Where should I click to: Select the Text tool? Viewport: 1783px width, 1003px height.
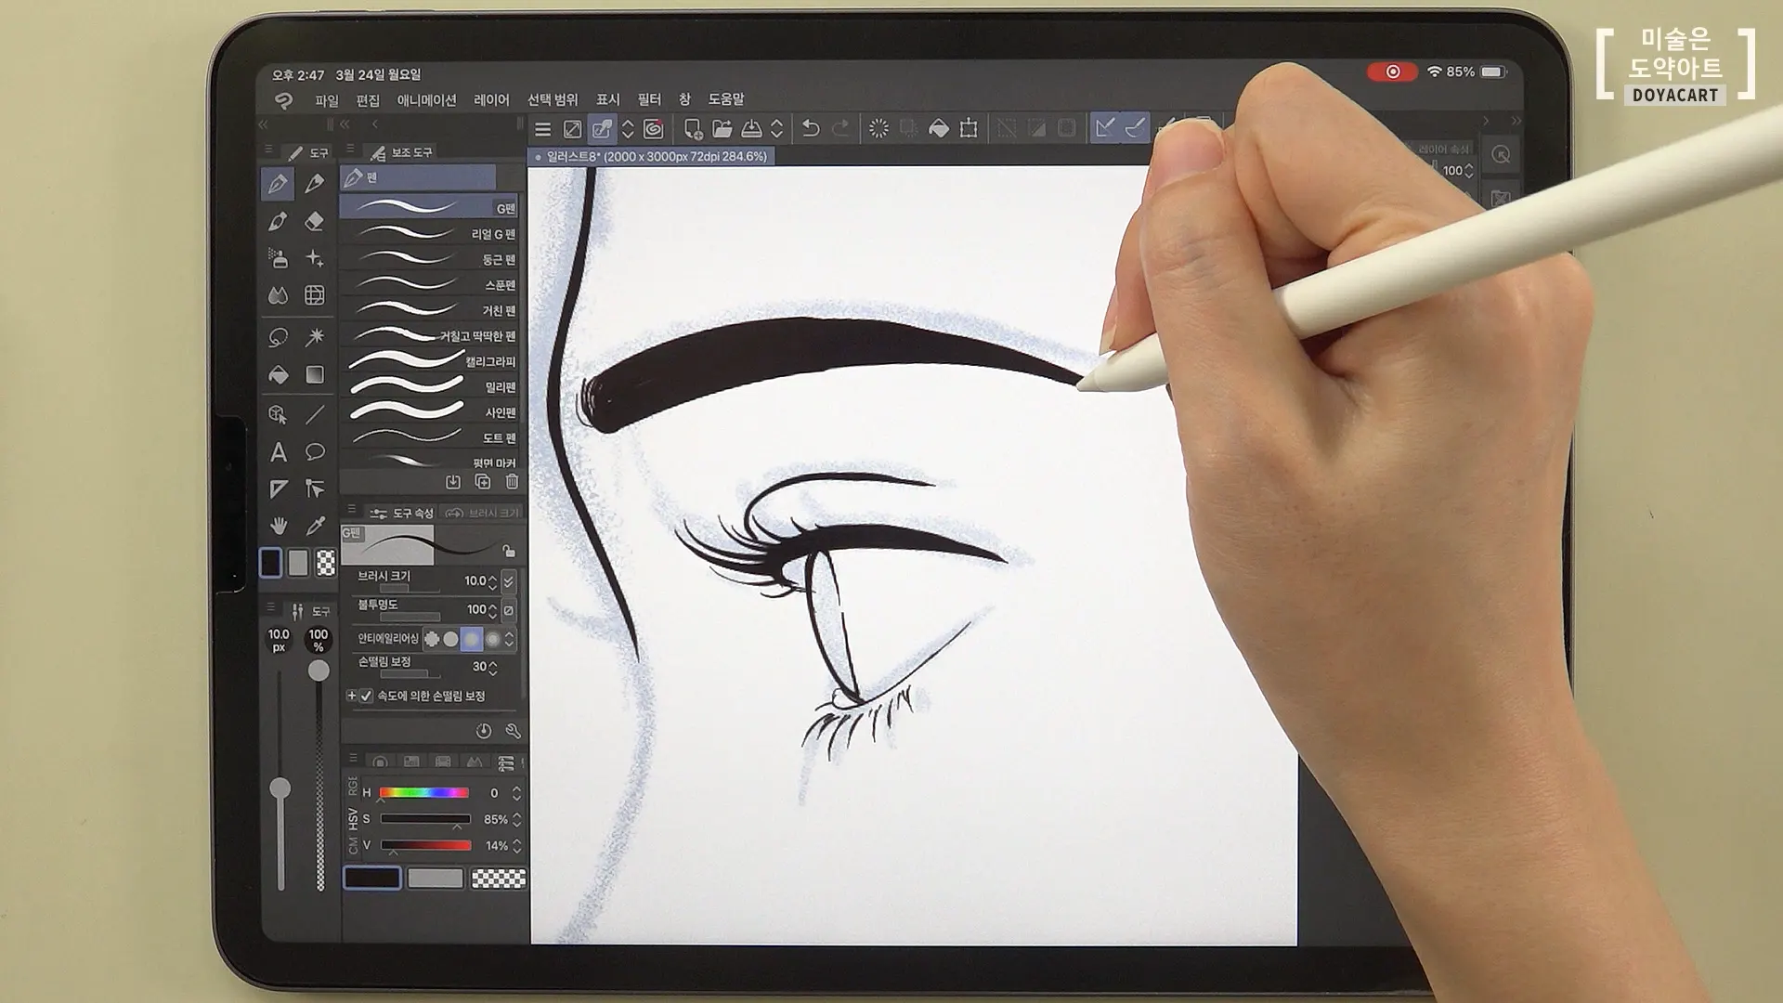(278, 452)
